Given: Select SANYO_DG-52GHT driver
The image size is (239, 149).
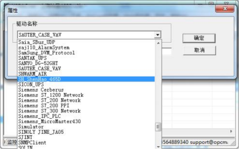Looking at the screenshot, I should (x=86, y=63).
